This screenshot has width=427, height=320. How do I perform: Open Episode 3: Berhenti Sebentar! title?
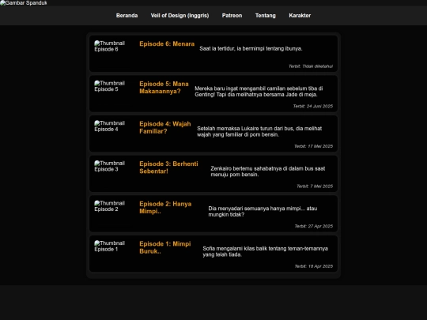168,168
